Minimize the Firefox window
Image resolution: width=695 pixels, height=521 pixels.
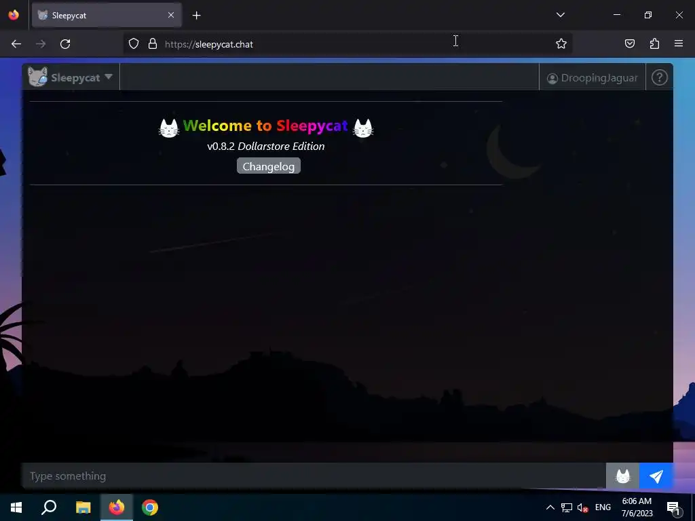616,15
